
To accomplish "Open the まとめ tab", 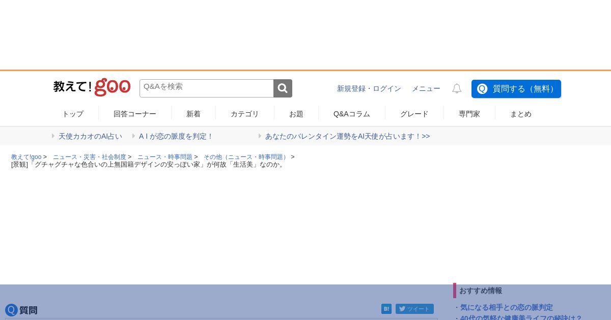I will coord(521,114).
